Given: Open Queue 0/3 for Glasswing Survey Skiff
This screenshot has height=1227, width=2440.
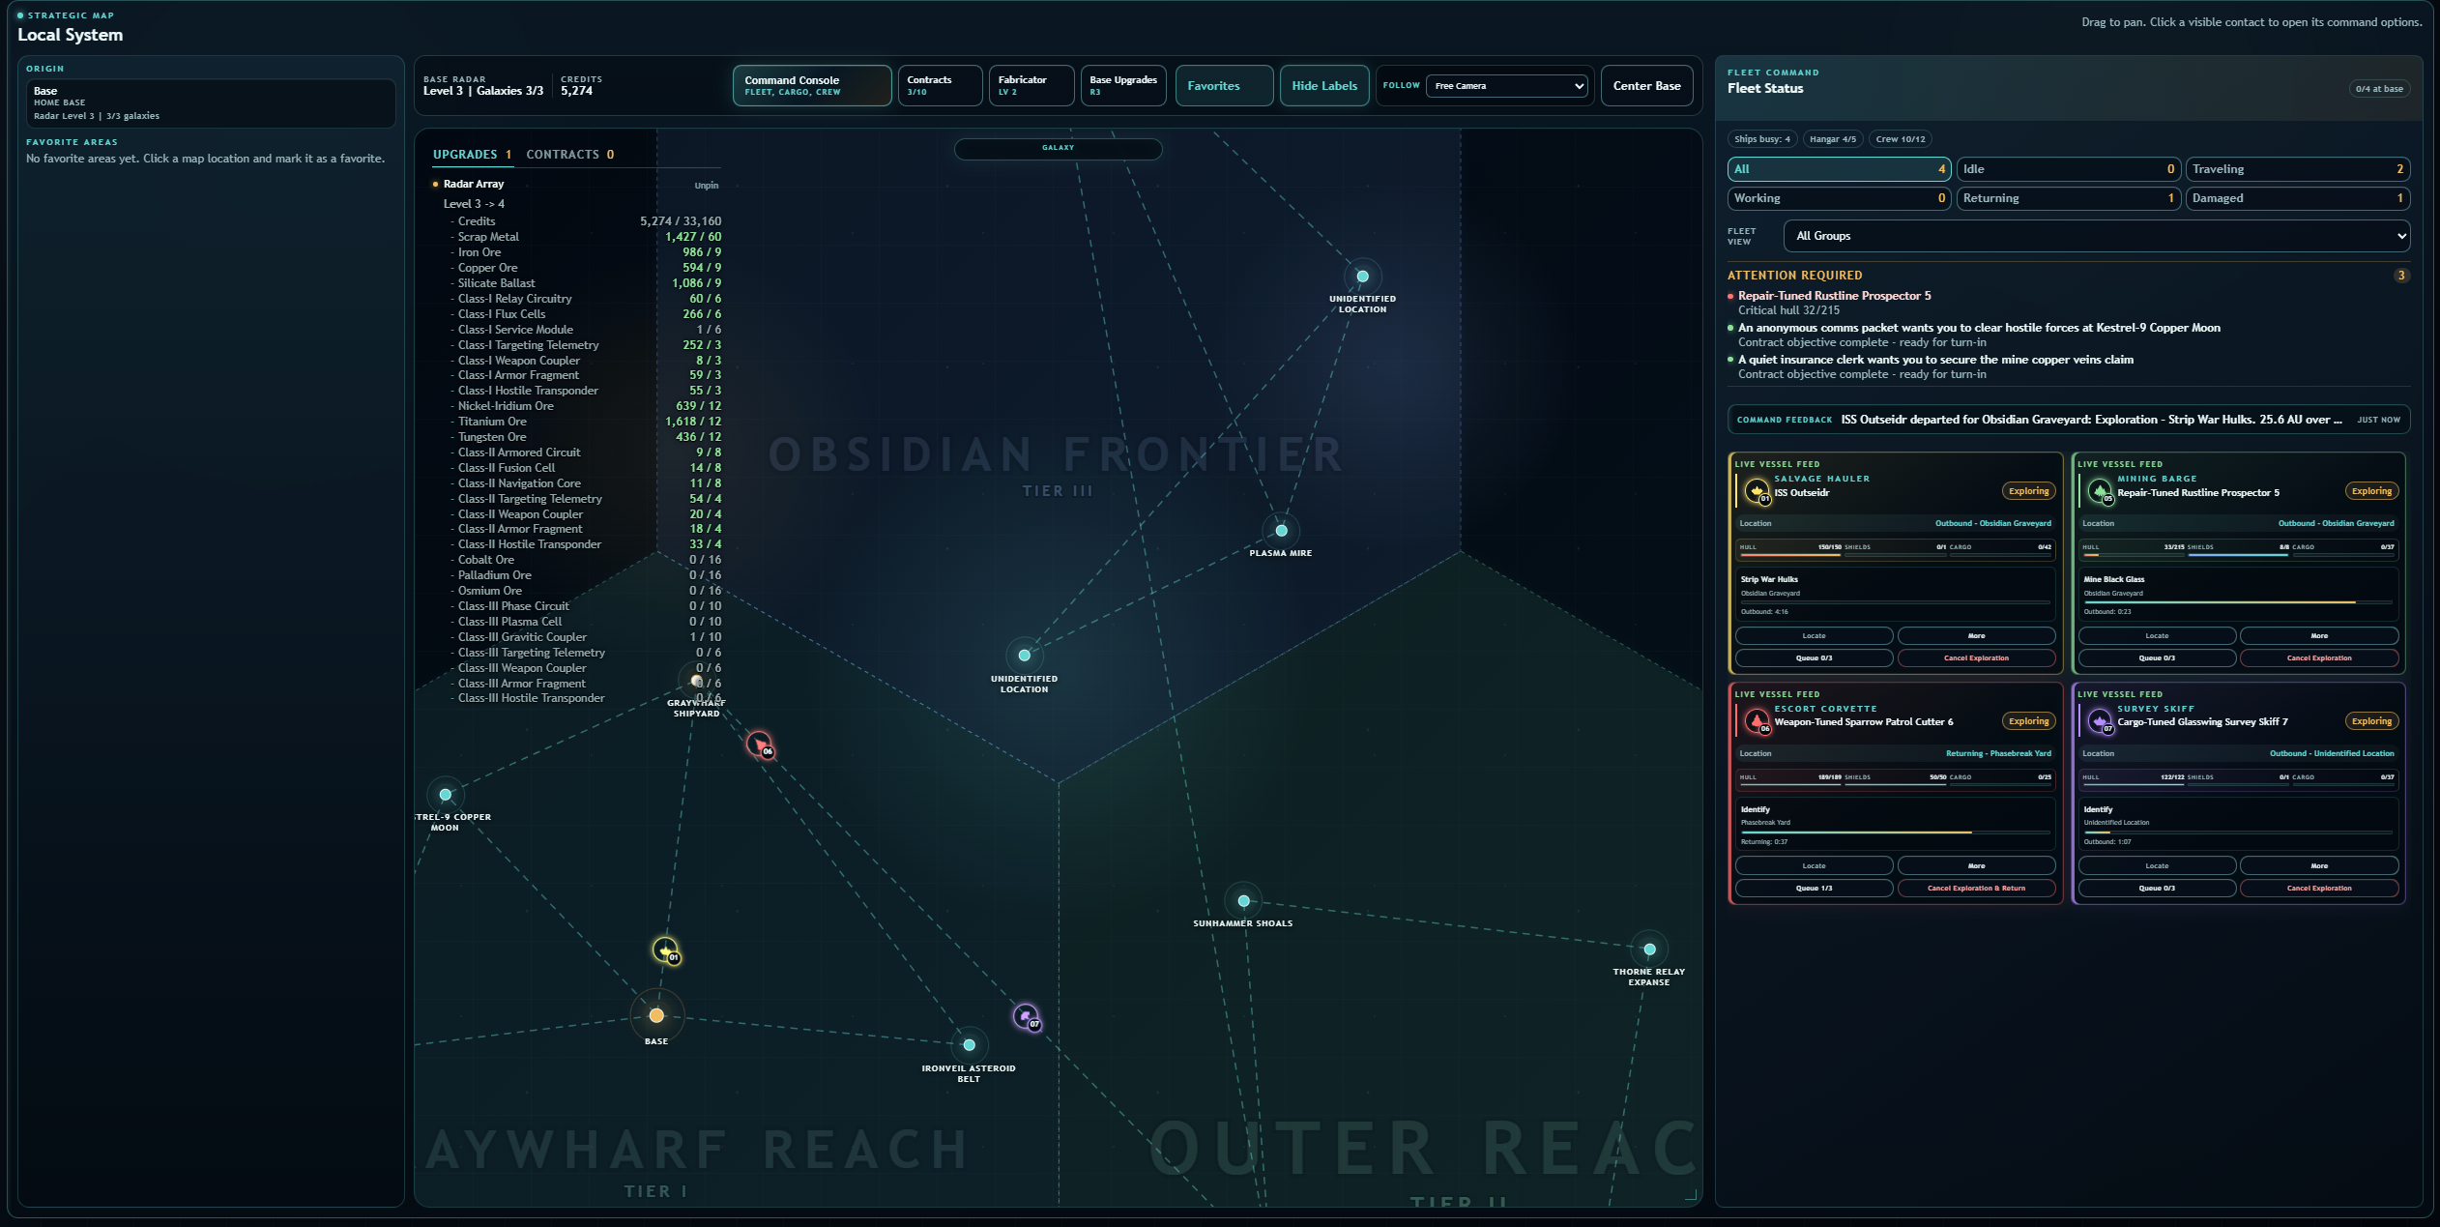Looking at the screenshot, I should click(2156, 889).
